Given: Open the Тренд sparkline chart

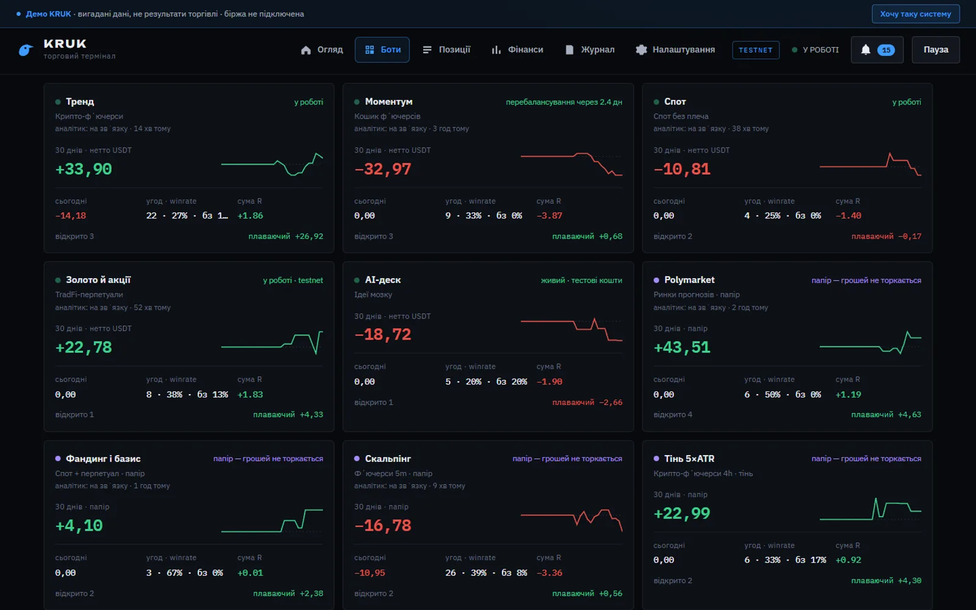Looking at the screenshot, I should click(272, 164).
